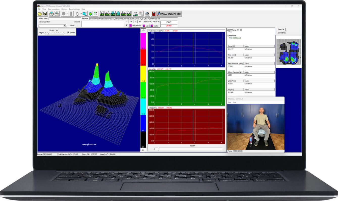Click the subject name input field
338x201 pixels.
65,18
